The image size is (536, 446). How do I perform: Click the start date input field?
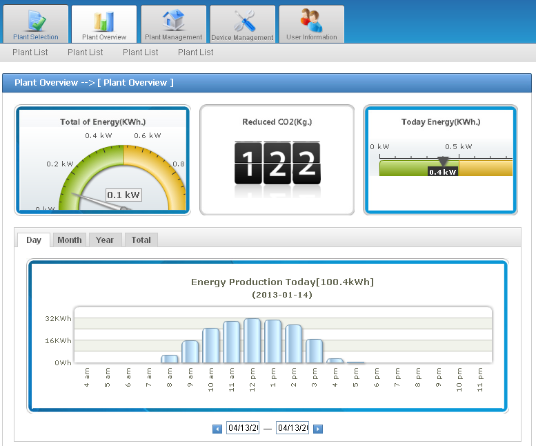point(243,428)
